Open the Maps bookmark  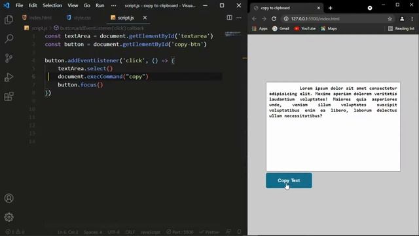[329, 29]
